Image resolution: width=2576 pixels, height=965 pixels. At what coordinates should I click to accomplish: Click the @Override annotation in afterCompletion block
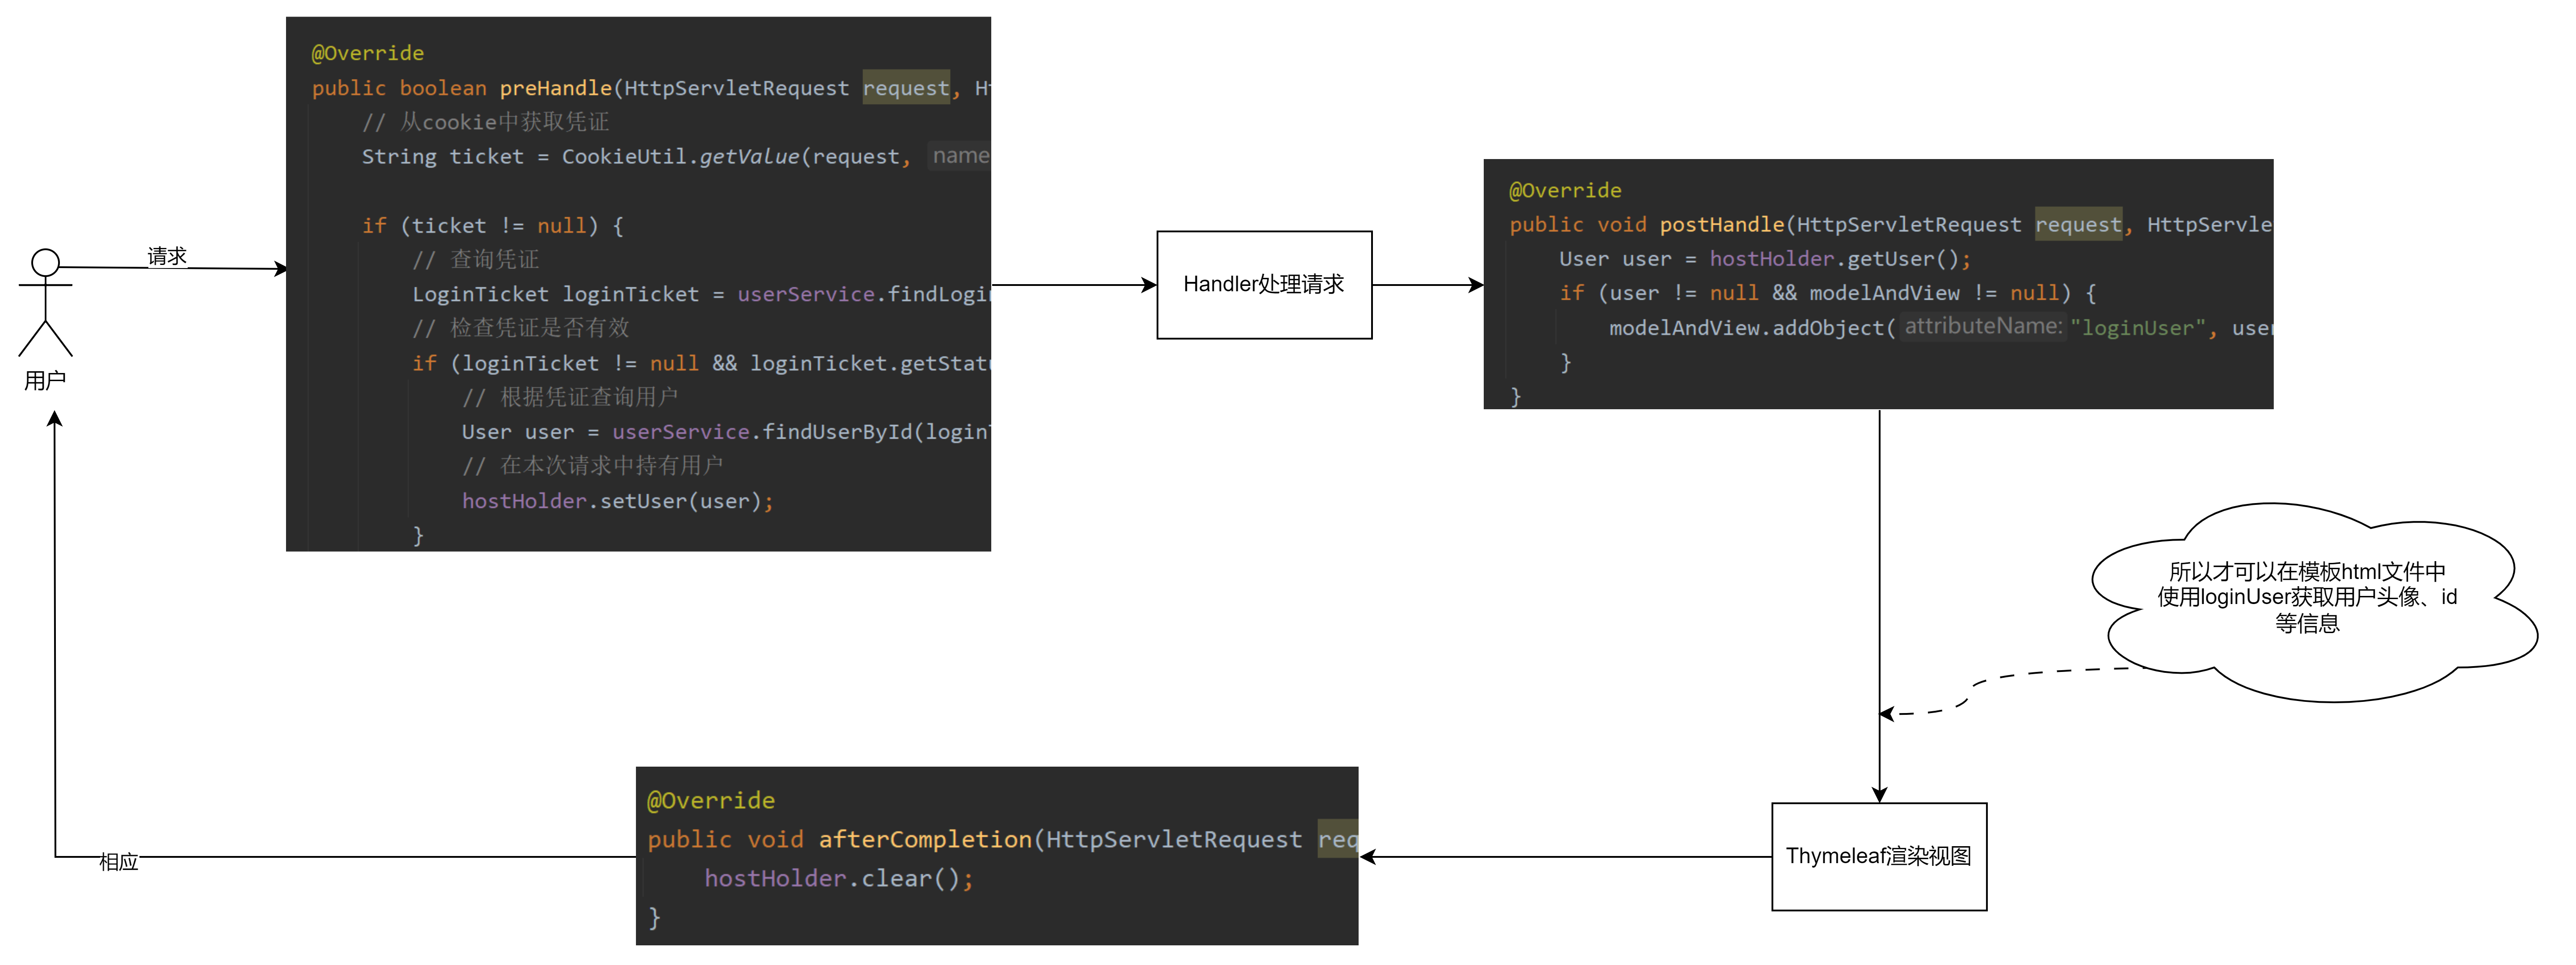click(x=711, y=800)
